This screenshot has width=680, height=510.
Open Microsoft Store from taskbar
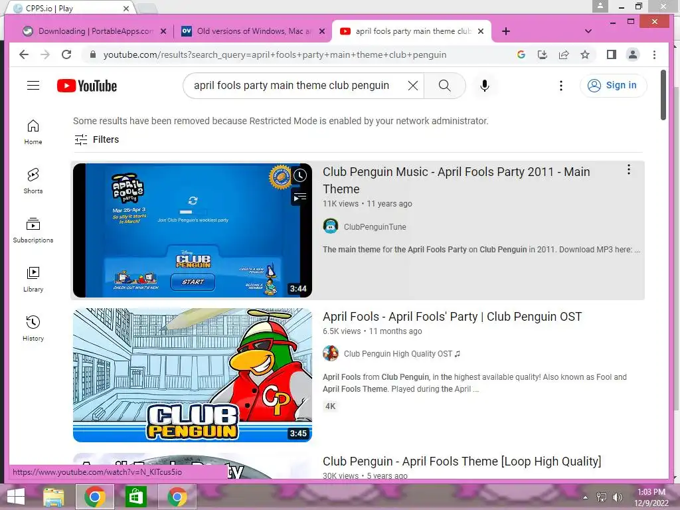[x=135, y=497]
